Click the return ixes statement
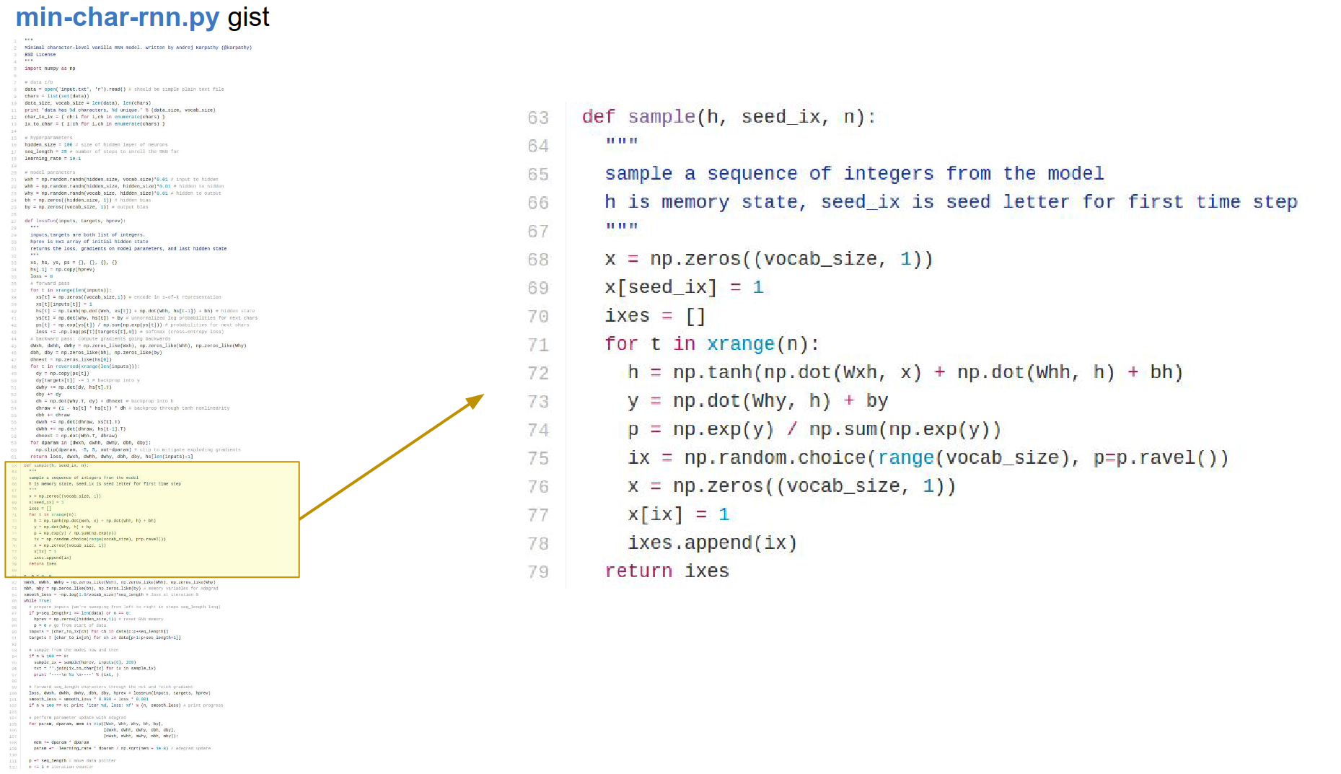 [667, 571]
